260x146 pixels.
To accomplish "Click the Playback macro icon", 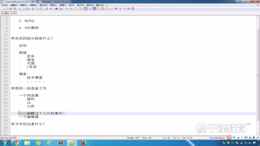I will (x=124, y=9).
